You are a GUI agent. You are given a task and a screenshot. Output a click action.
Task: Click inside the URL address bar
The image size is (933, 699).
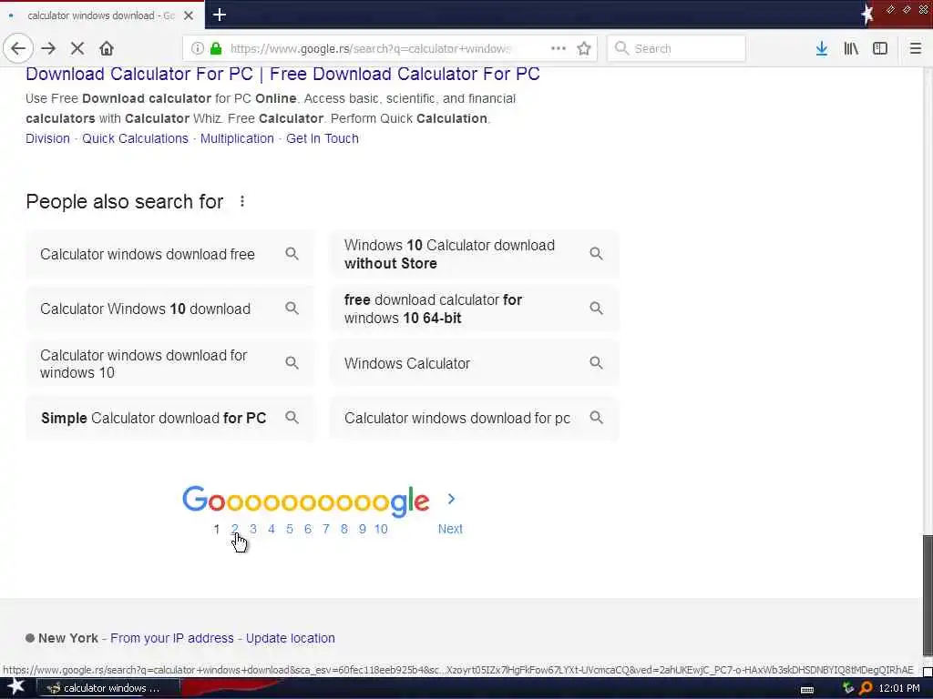coord(372,49)
